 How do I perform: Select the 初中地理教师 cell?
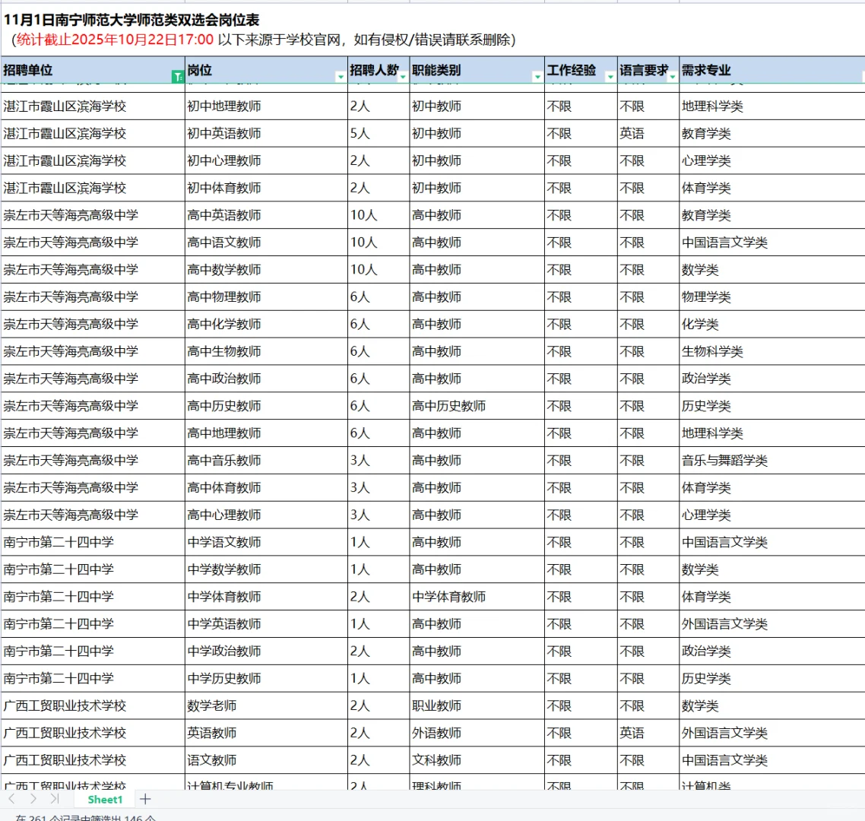[266, 106]
